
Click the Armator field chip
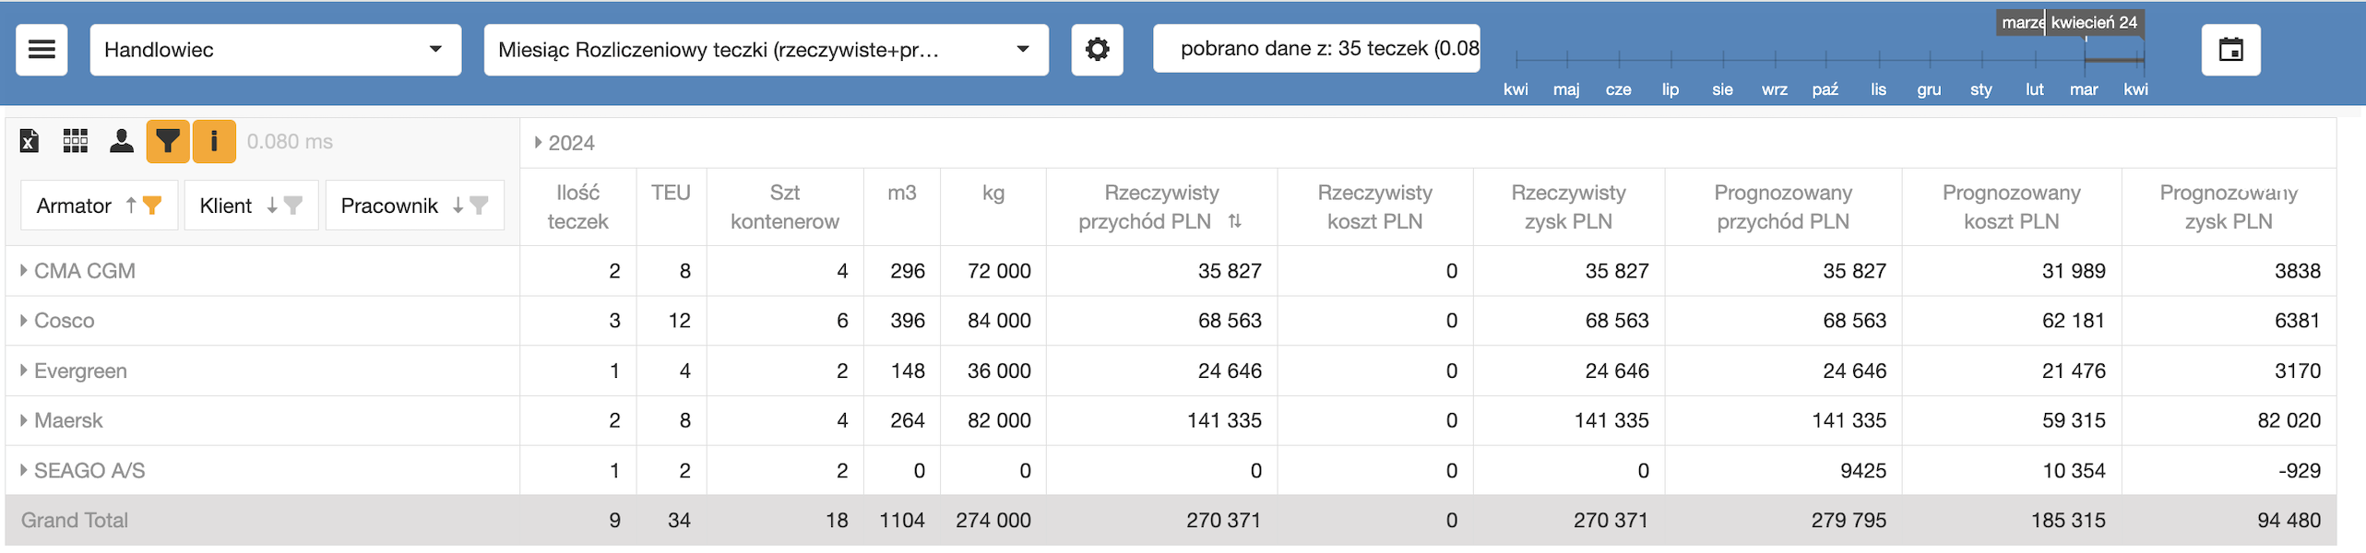point(74,206)
